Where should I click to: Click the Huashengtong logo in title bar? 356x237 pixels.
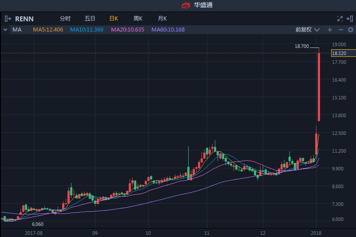(185, 5)
